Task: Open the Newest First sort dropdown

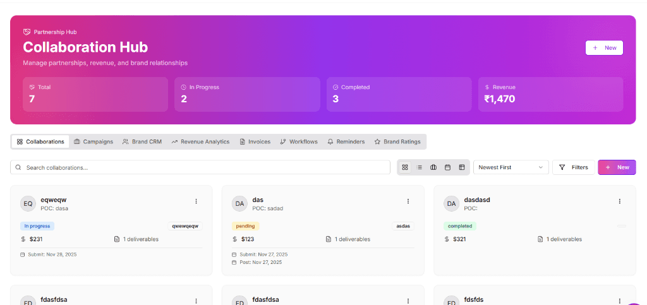Action: [x=511, y=167]
